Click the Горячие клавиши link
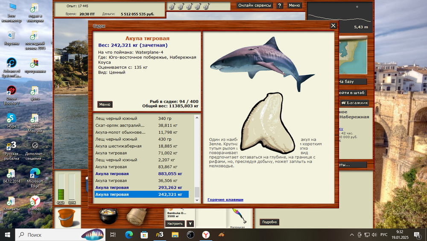Image resolution: width=427 pixels, height=241 pixels. click(x=225, y=200)
